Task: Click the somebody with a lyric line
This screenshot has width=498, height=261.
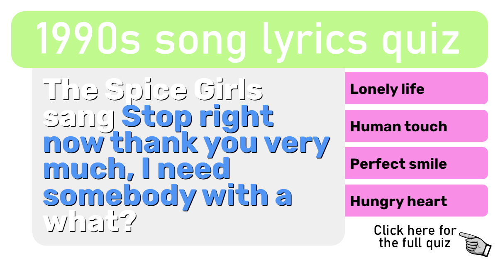Action: tap(168, 195)
